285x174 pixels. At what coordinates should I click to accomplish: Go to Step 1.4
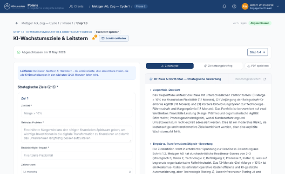pos(258,52)
